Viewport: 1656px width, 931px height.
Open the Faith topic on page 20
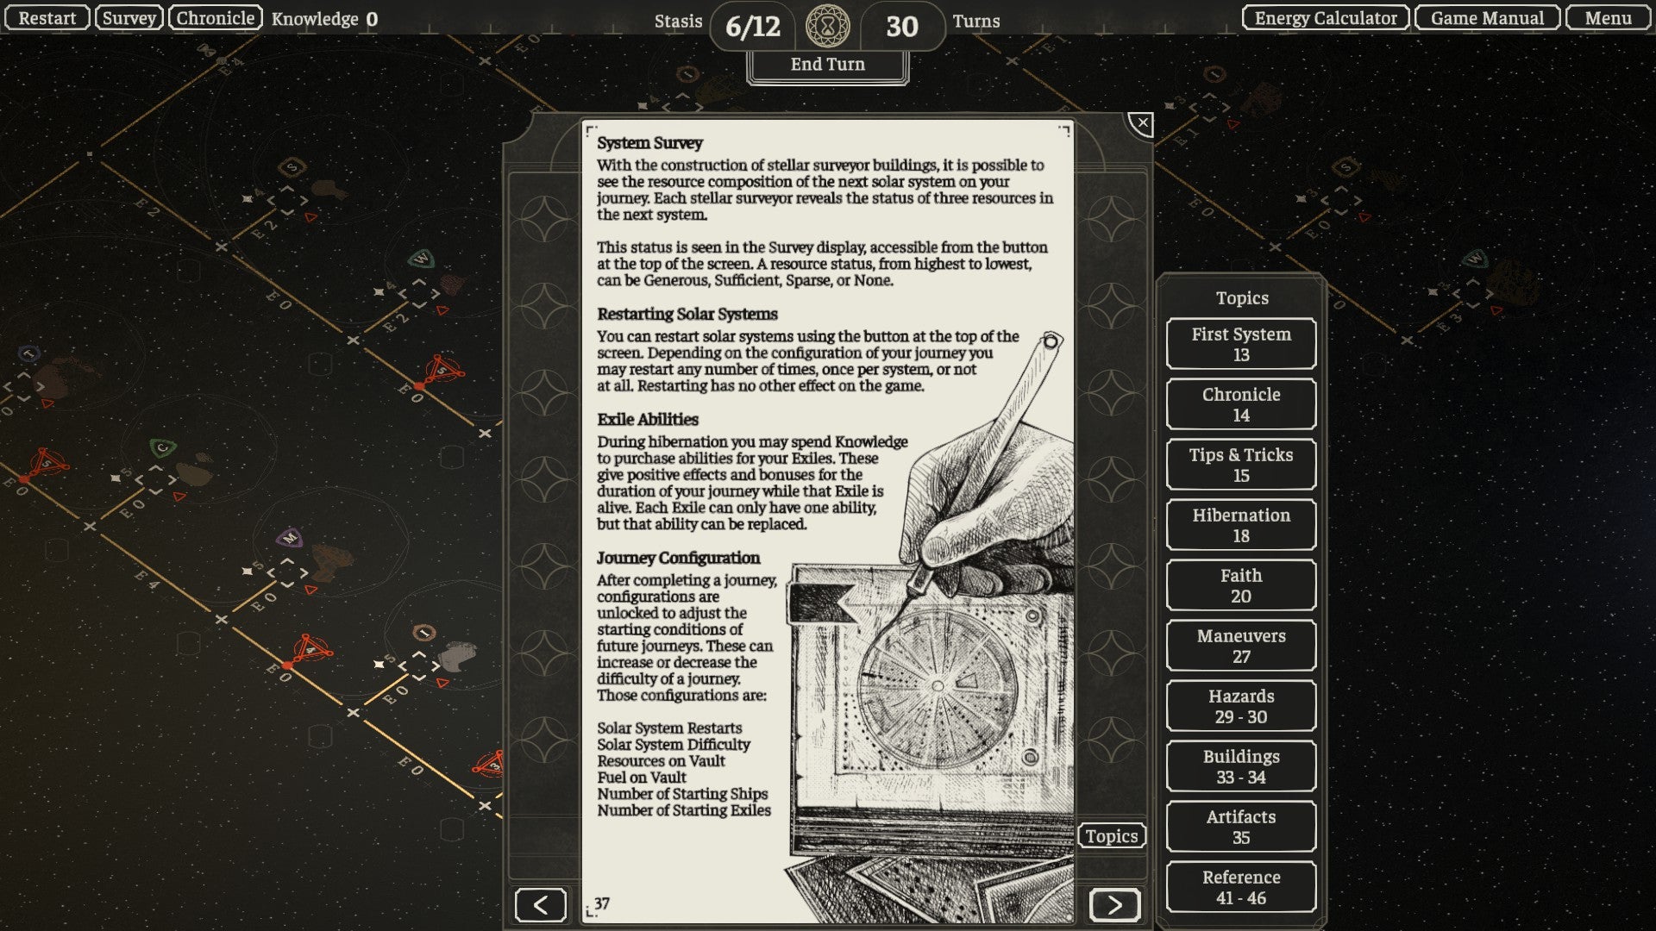1240,584
